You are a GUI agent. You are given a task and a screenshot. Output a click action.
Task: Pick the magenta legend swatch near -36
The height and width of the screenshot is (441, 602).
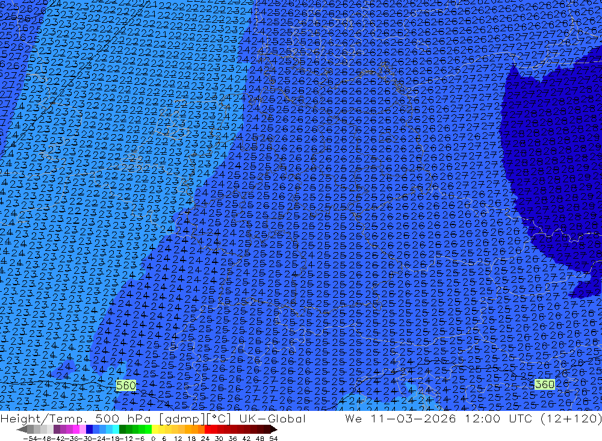[x=76, y=429]
